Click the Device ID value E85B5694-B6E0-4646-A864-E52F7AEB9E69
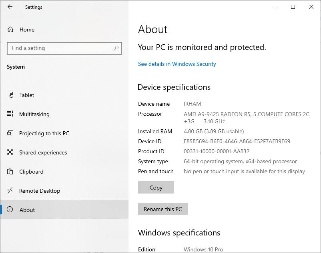Image resolution: width=321 pixels, height=253 pixels. click(x=237, y=141)
